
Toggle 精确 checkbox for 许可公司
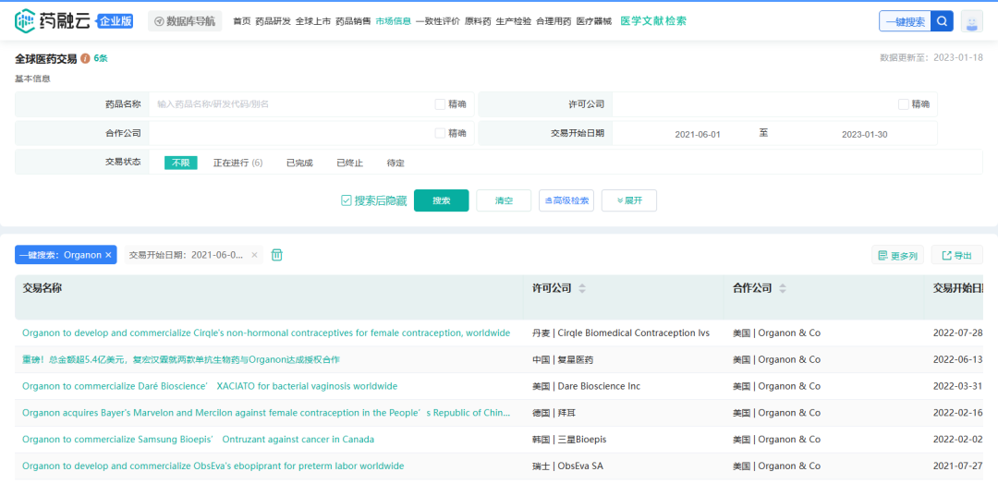pos(903,104)
